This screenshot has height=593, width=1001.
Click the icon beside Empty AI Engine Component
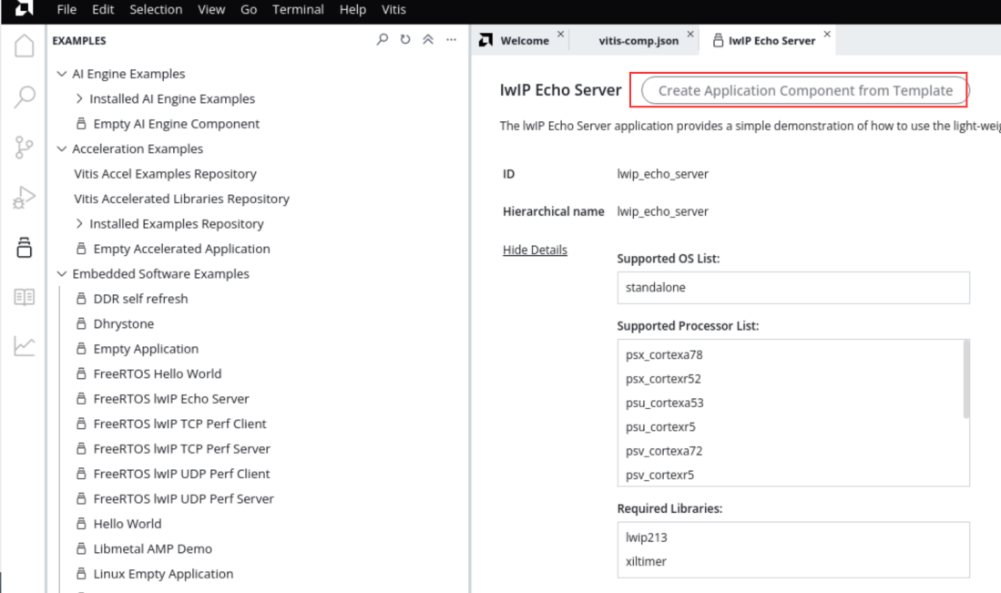(81, 123)
